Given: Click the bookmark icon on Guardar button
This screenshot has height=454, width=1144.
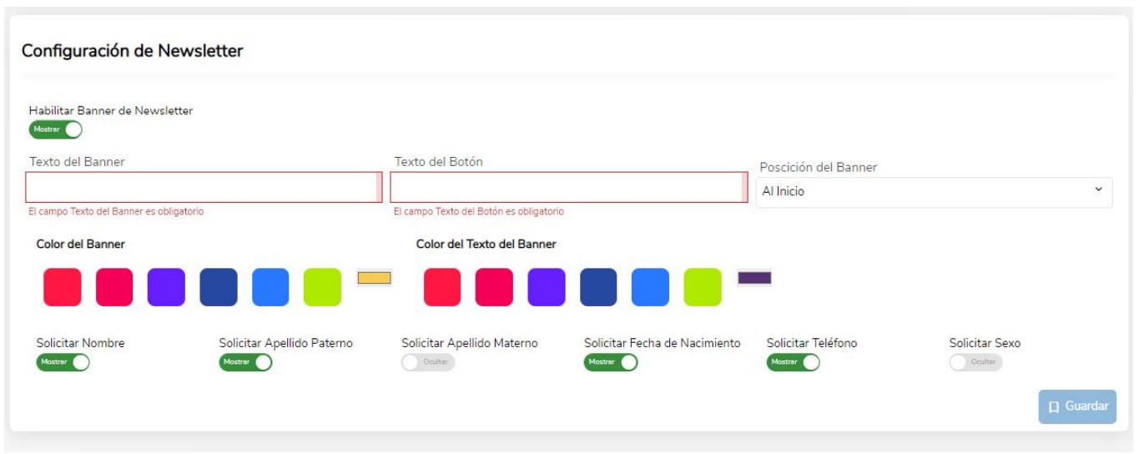Looking at the screenshot, I should [1054, 406].
